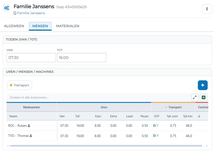Sort by the Naam column
The height and width of the screenshot is (152, 215).
click(x=32, y=116)
